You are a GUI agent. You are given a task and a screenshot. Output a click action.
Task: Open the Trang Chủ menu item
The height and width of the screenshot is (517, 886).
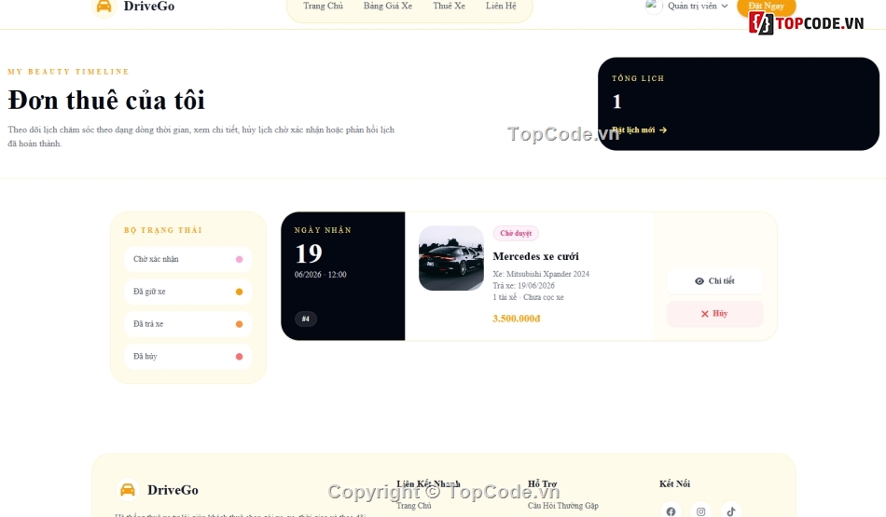[323, 6]
